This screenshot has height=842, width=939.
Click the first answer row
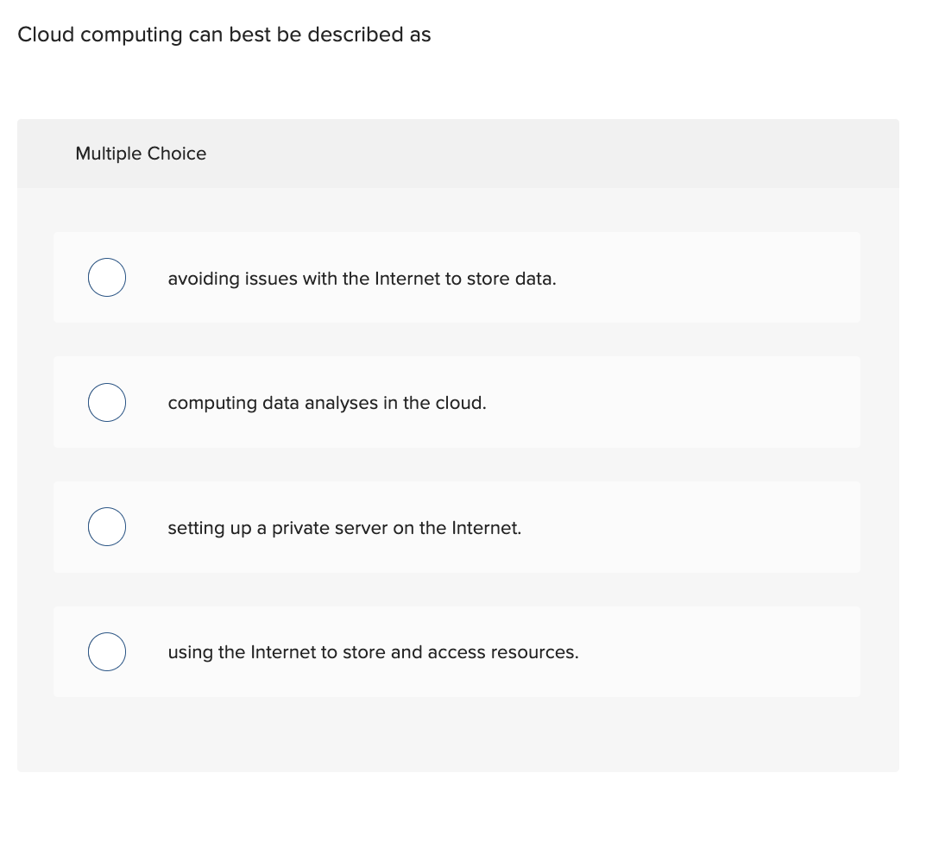[457, 277]
